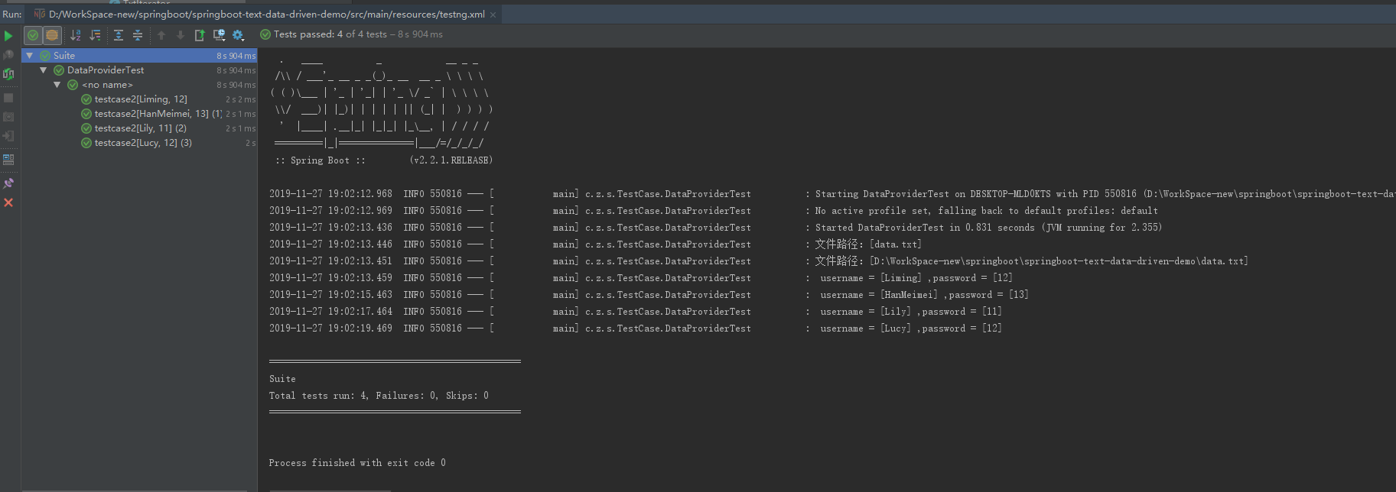Viewport: 1396px width, 492px height.
Task: Expand all test tree nodes
Action: pyautogui.click(x=119, y=35)
